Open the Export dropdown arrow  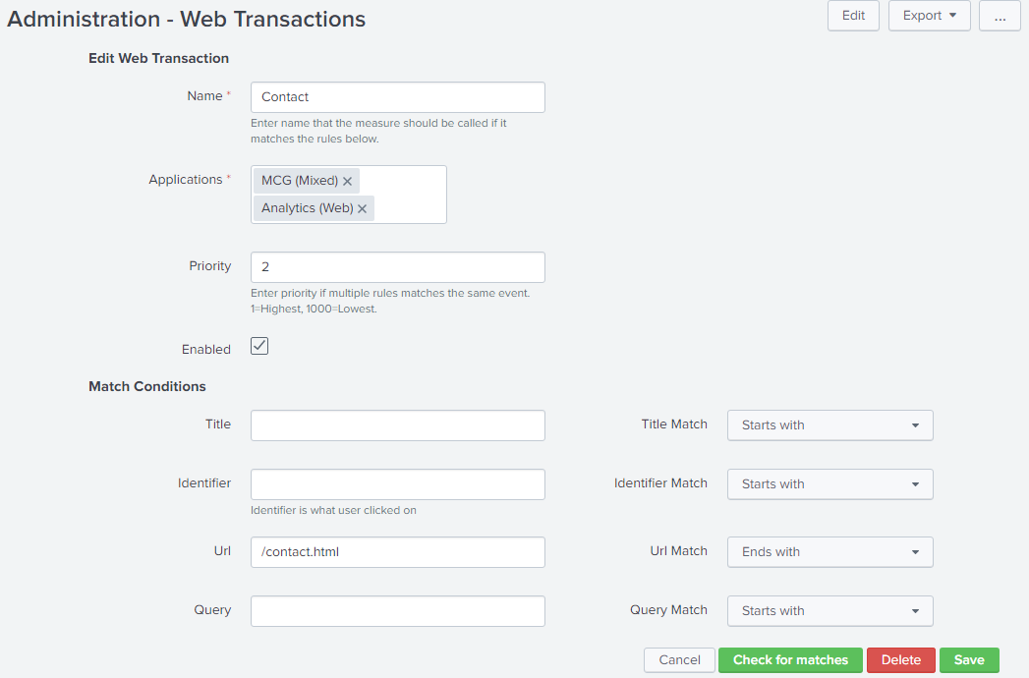click(x=954, y=16)
